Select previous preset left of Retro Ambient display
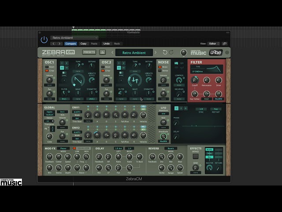 [112, 53]
